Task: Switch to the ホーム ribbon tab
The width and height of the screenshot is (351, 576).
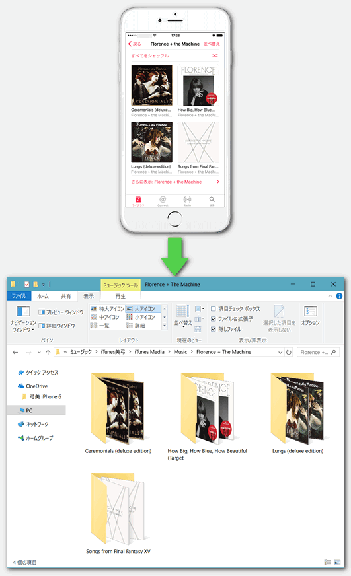Action: pos(42,296)
